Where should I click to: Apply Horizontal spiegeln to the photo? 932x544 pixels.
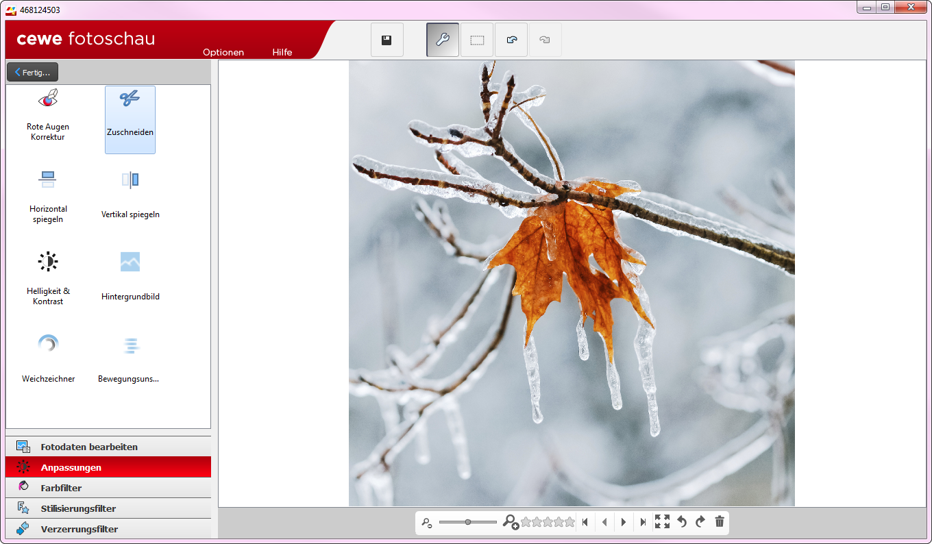48,197
